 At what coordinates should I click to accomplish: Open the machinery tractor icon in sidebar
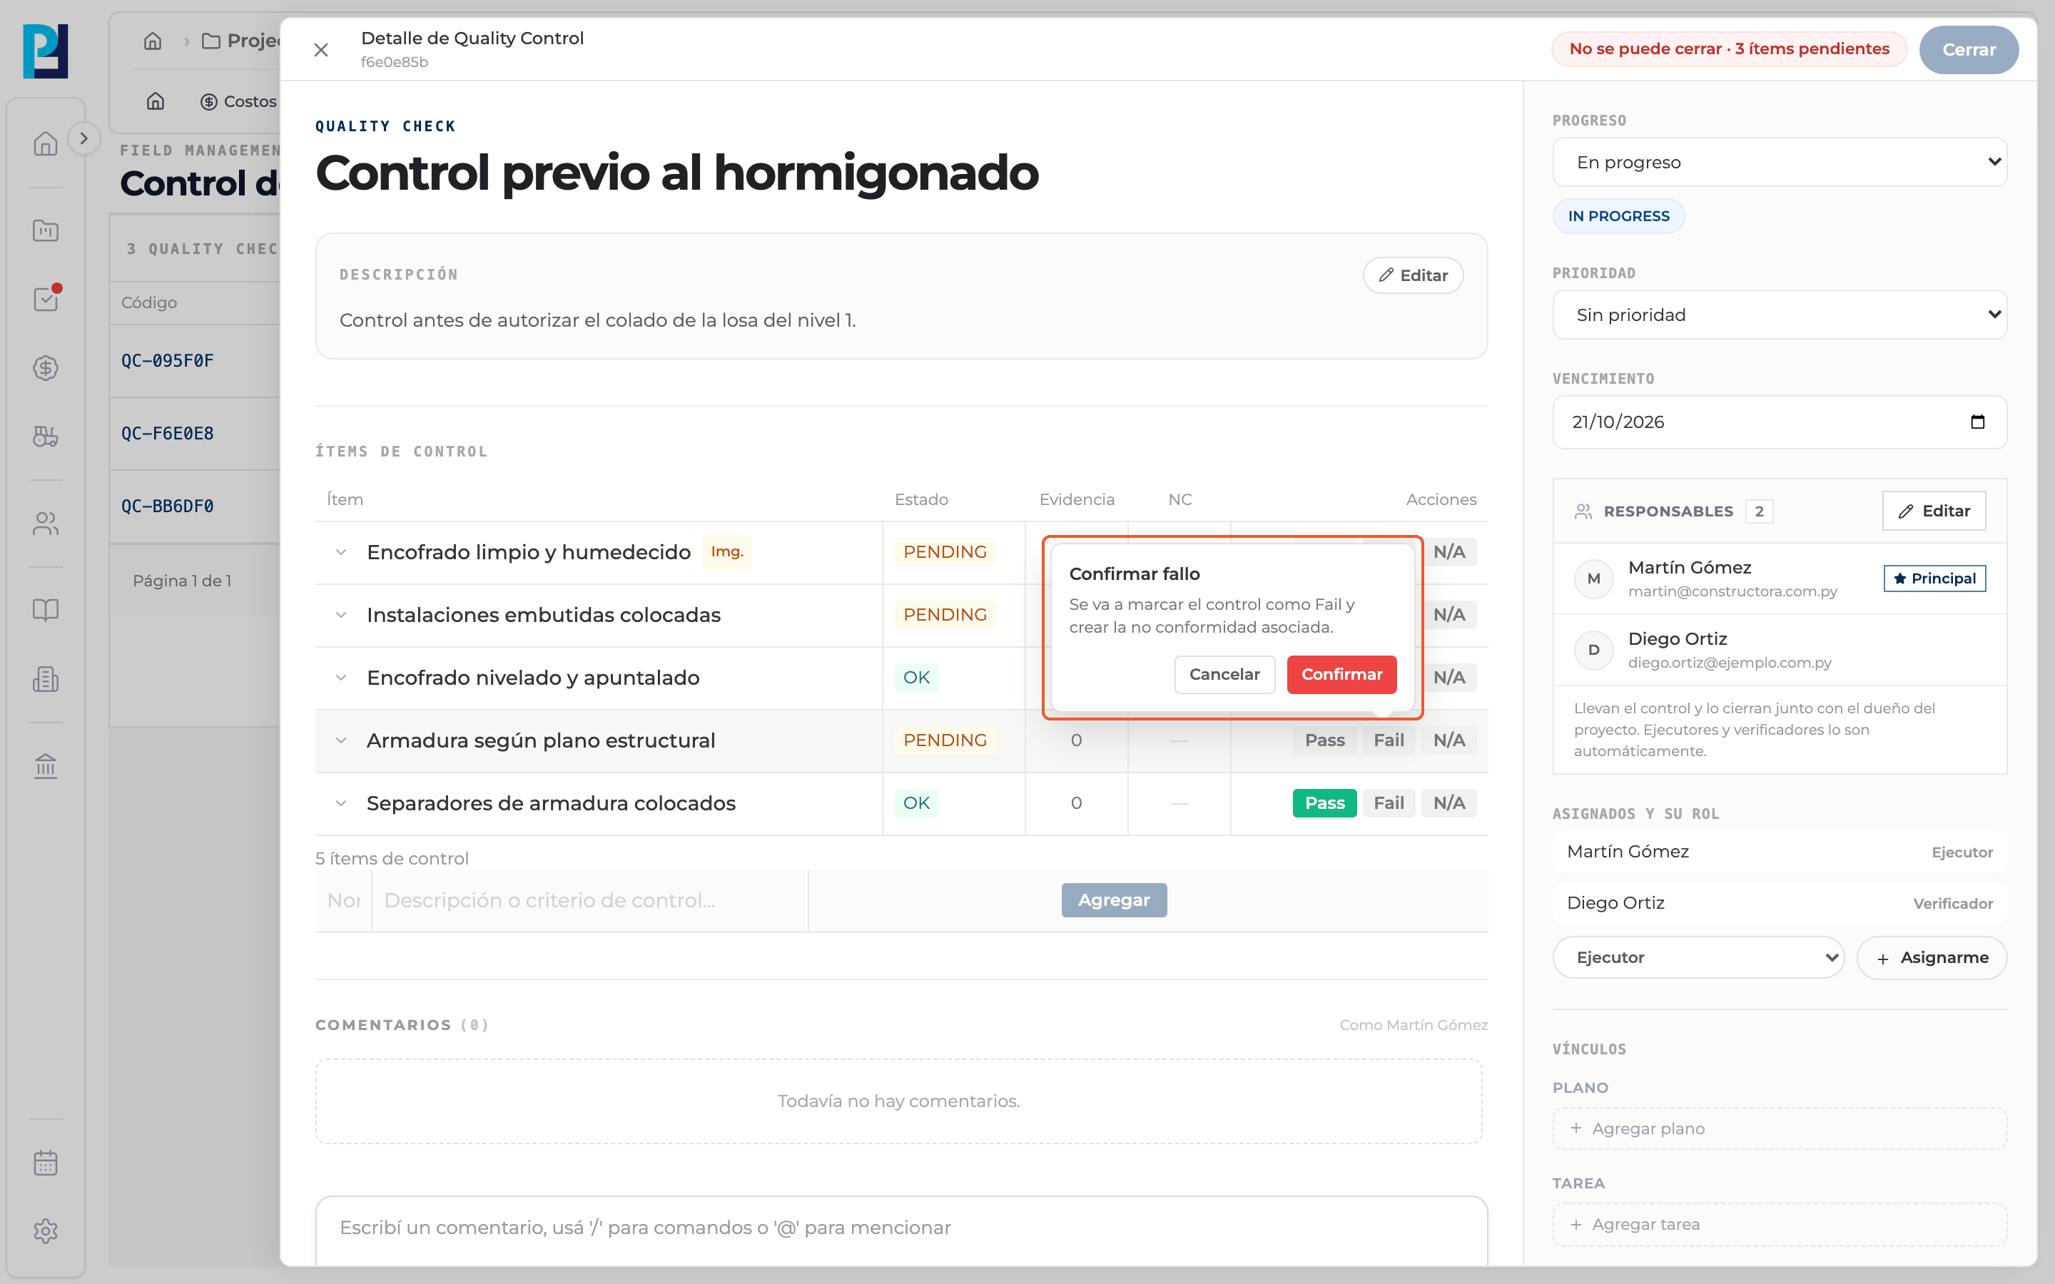(x=46, y=437)
